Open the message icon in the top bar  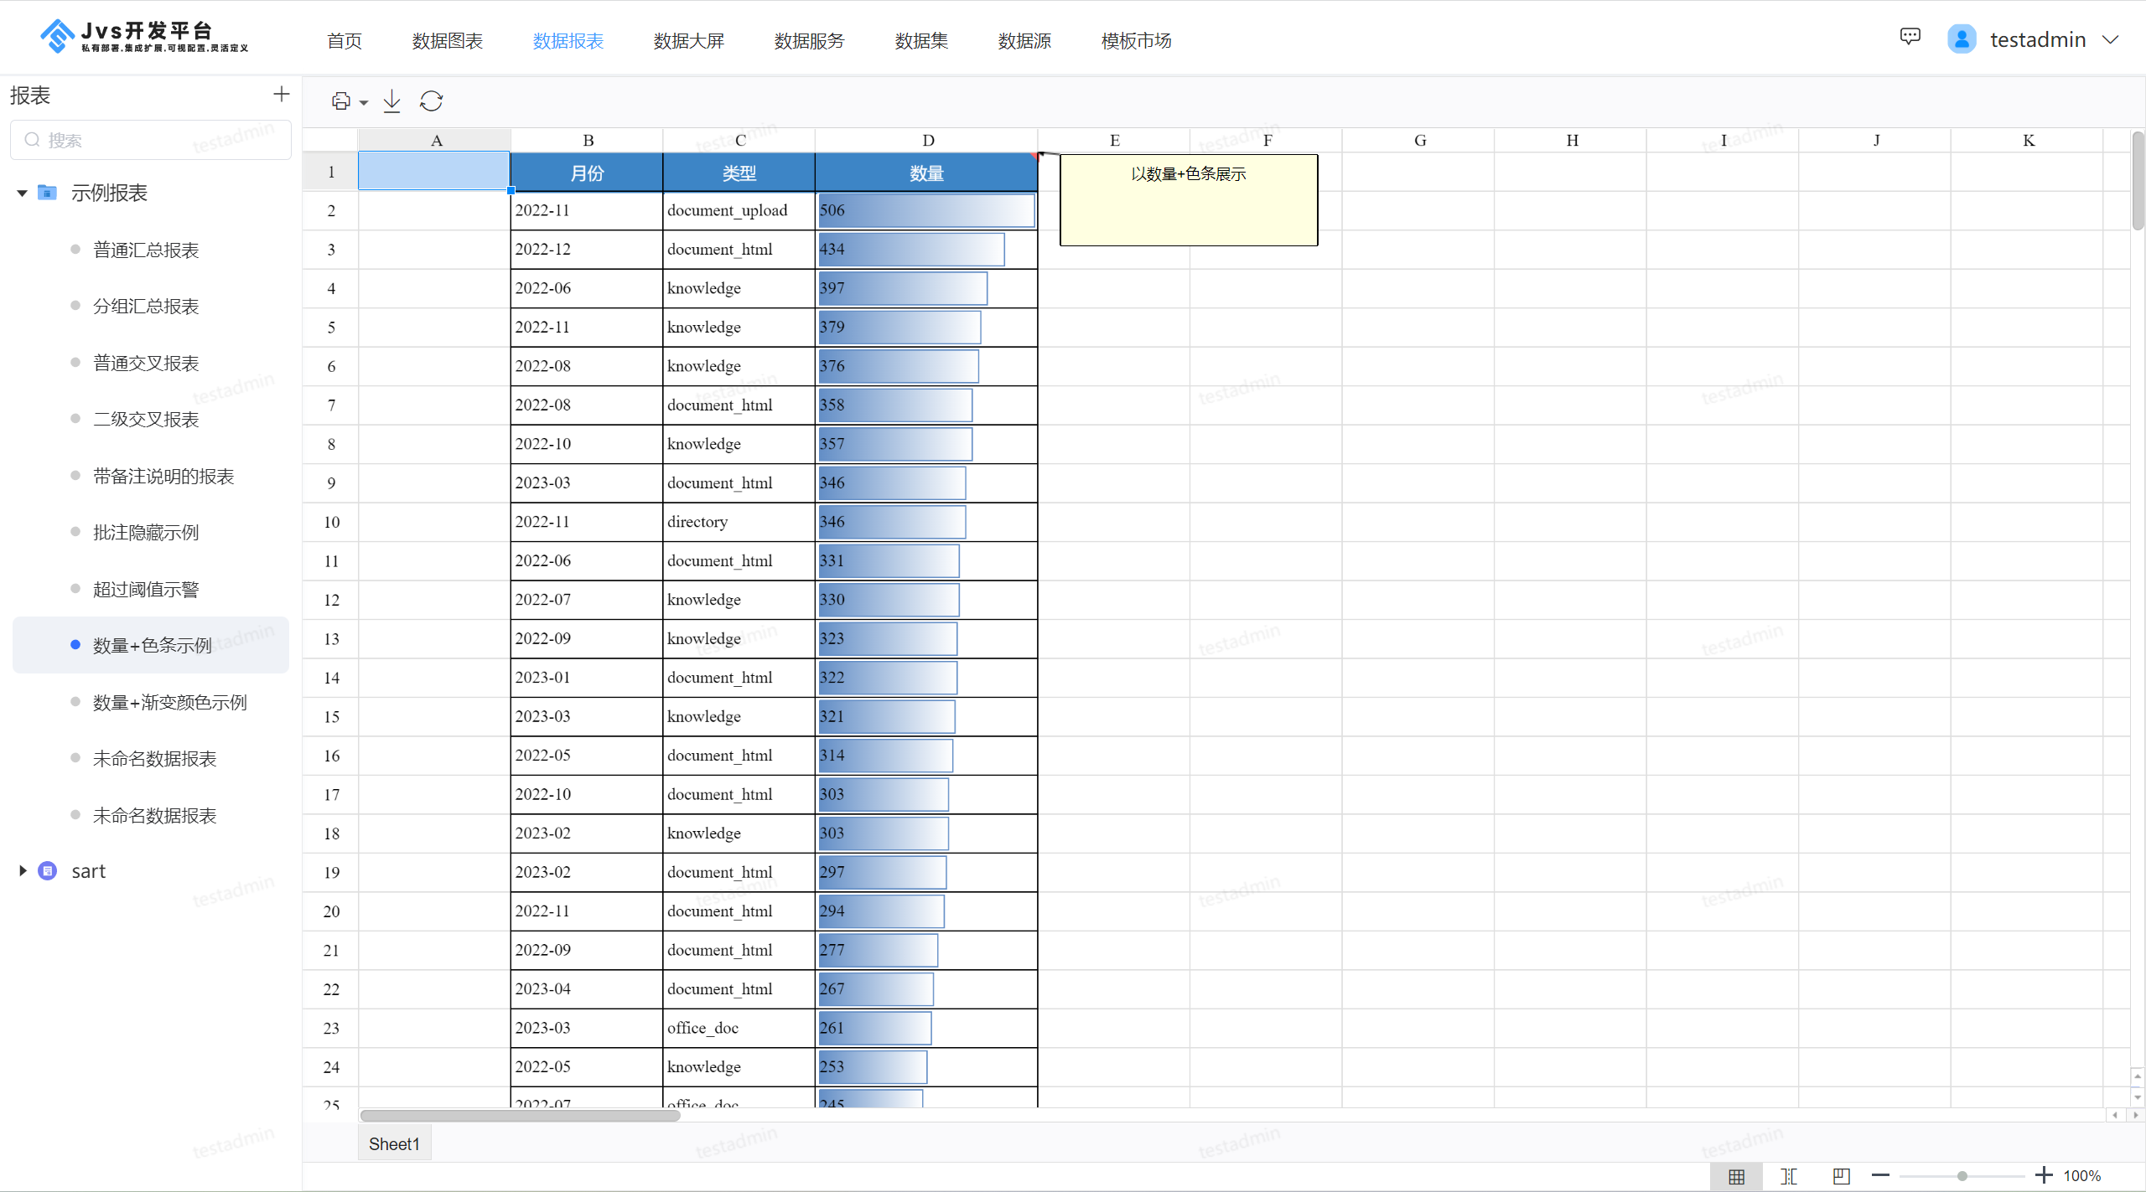(x=1910, y=36)
